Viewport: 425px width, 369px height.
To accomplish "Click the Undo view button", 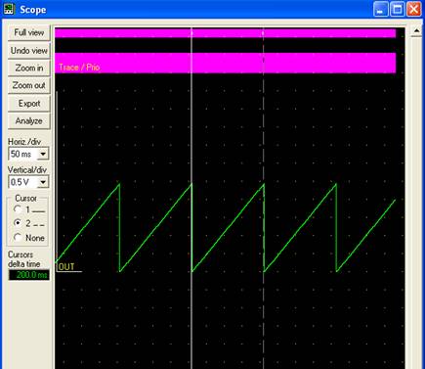I will click(x=28, y=51).
